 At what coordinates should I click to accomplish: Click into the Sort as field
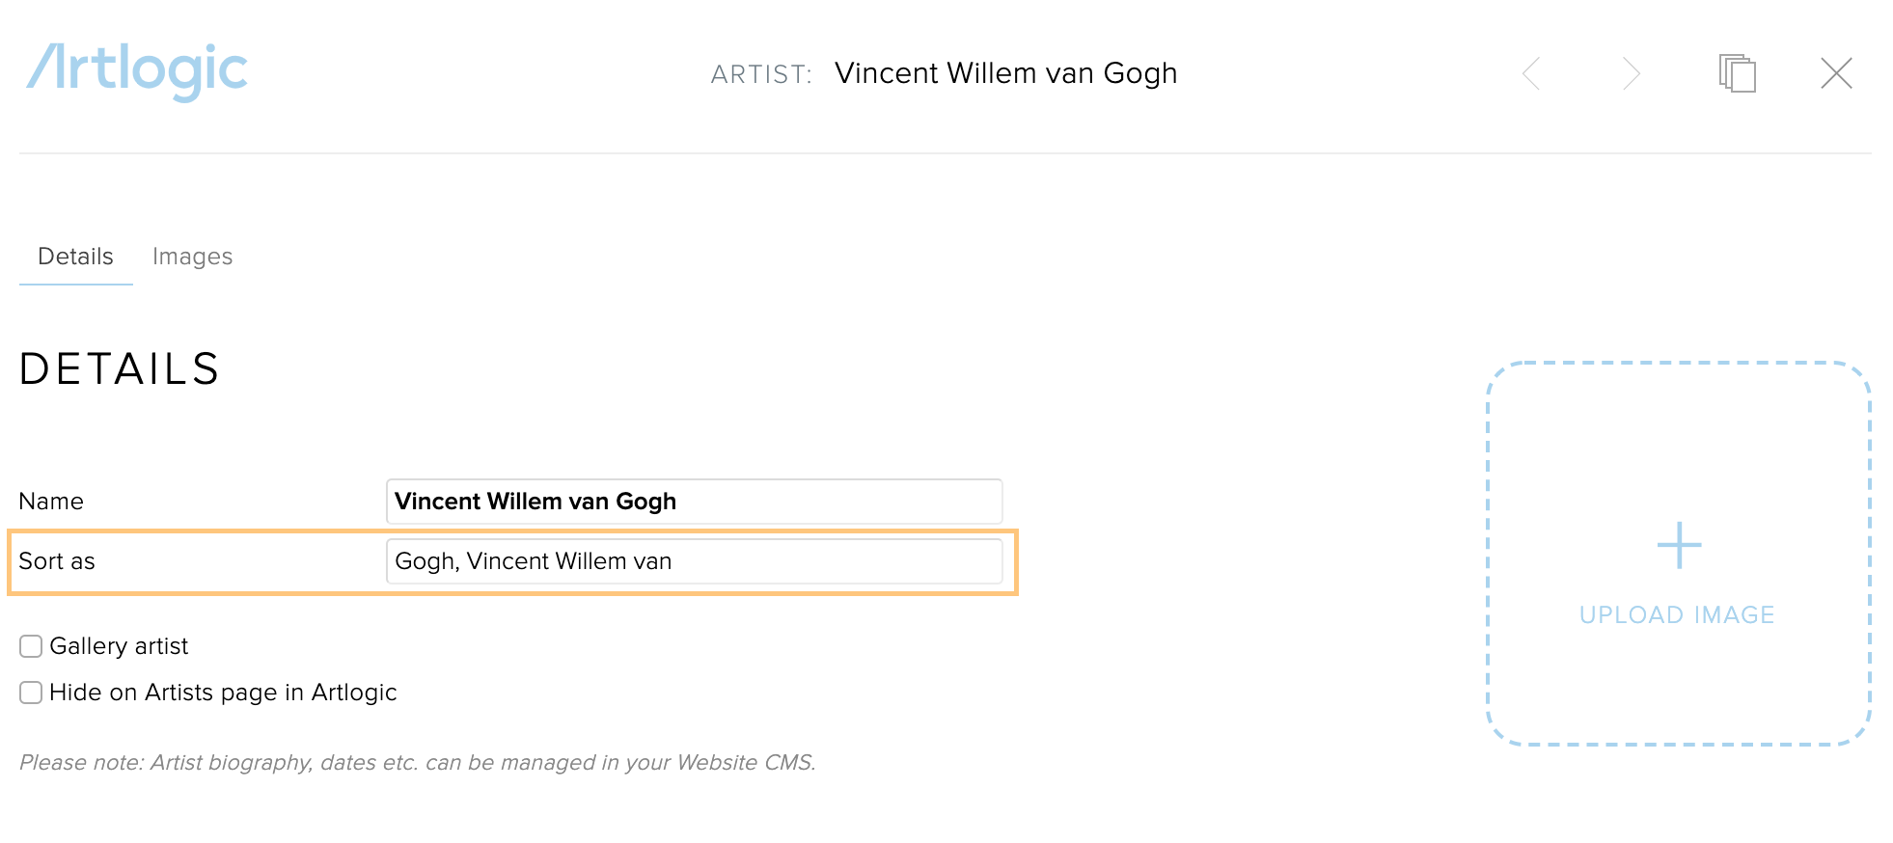(694, 561)
